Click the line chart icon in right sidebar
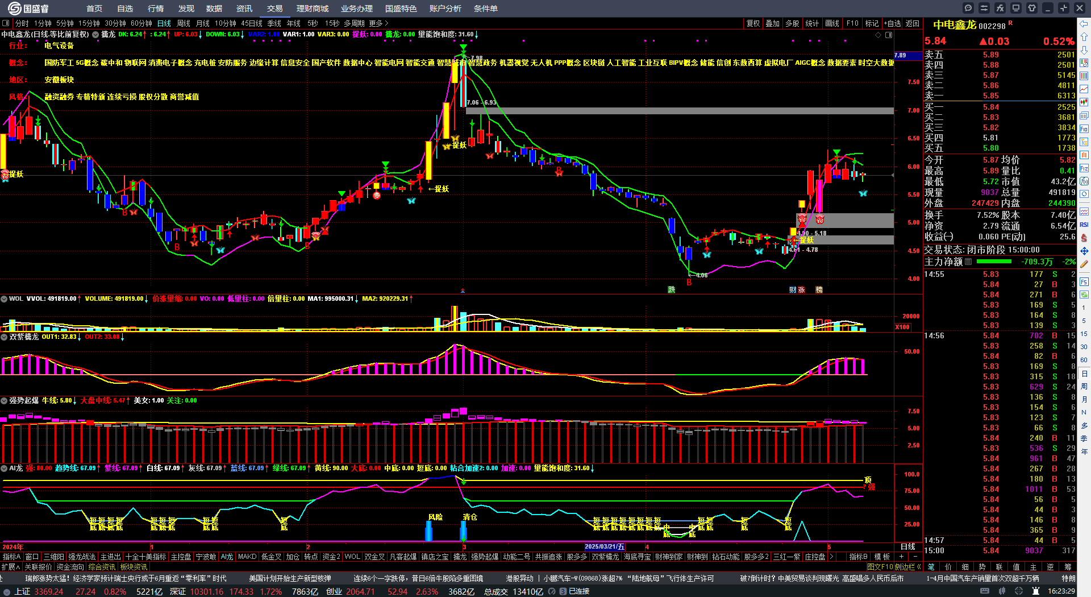 click(x=1084, y=89)
